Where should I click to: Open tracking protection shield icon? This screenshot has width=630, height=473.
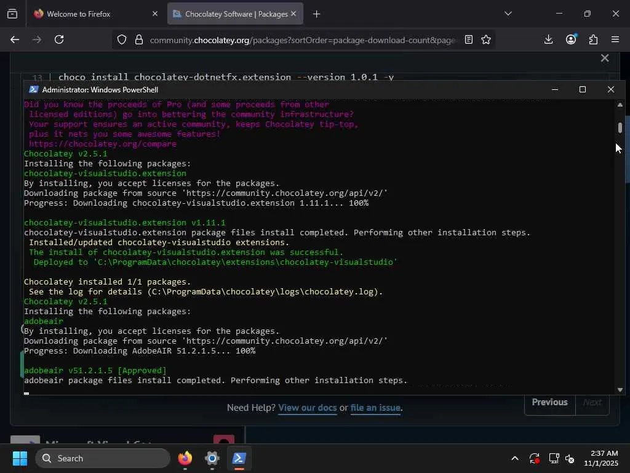tap(122, 39)
